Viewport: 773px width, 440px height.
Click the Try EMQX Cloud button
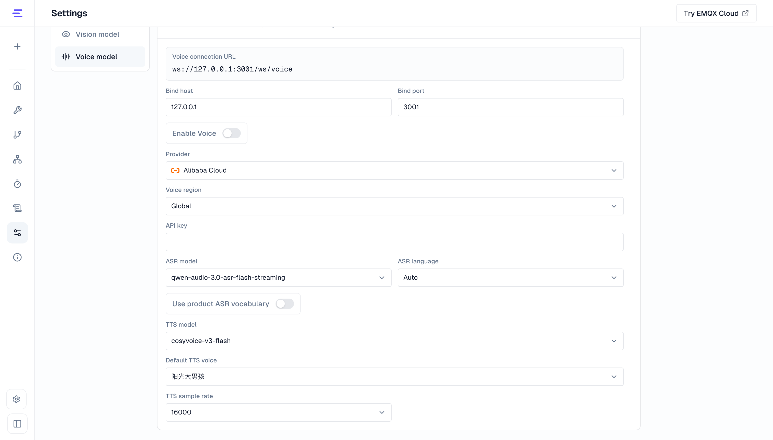pyautogui.click(x=716, y=13)
